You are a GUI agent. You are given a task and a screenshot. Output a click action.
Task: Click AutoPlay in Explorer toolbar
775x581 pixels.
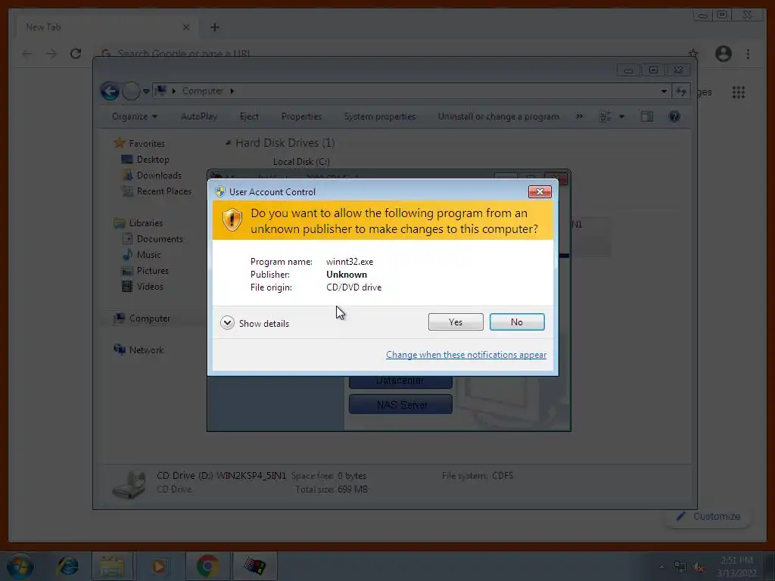coord(199,117)
